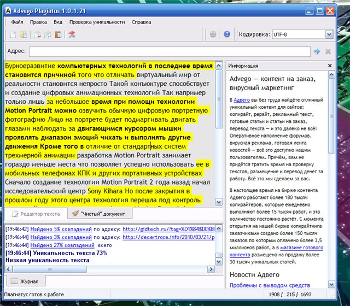Image resolution: width=350 pixels, height=306 pixels.
Task: Open settings with the gear icon
Action: (213, 35)
